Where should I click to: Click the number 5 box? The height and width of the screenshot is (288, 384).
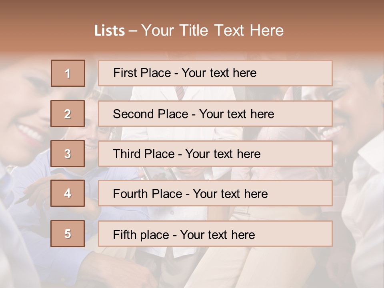[68, 234]
